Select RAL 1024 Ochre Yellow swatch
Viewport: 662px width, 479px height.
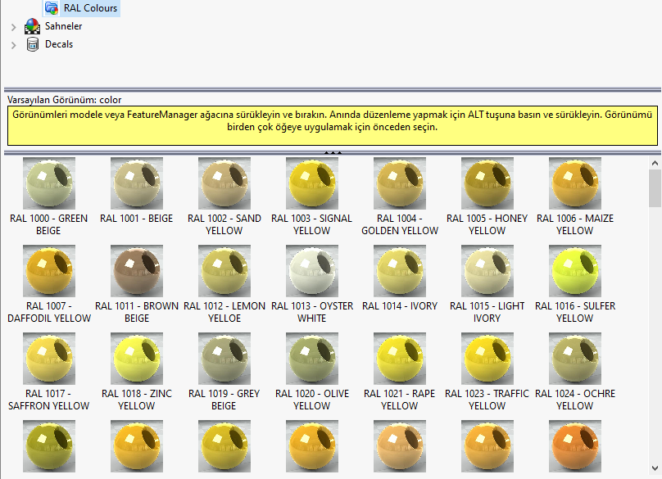click(574, 359)
